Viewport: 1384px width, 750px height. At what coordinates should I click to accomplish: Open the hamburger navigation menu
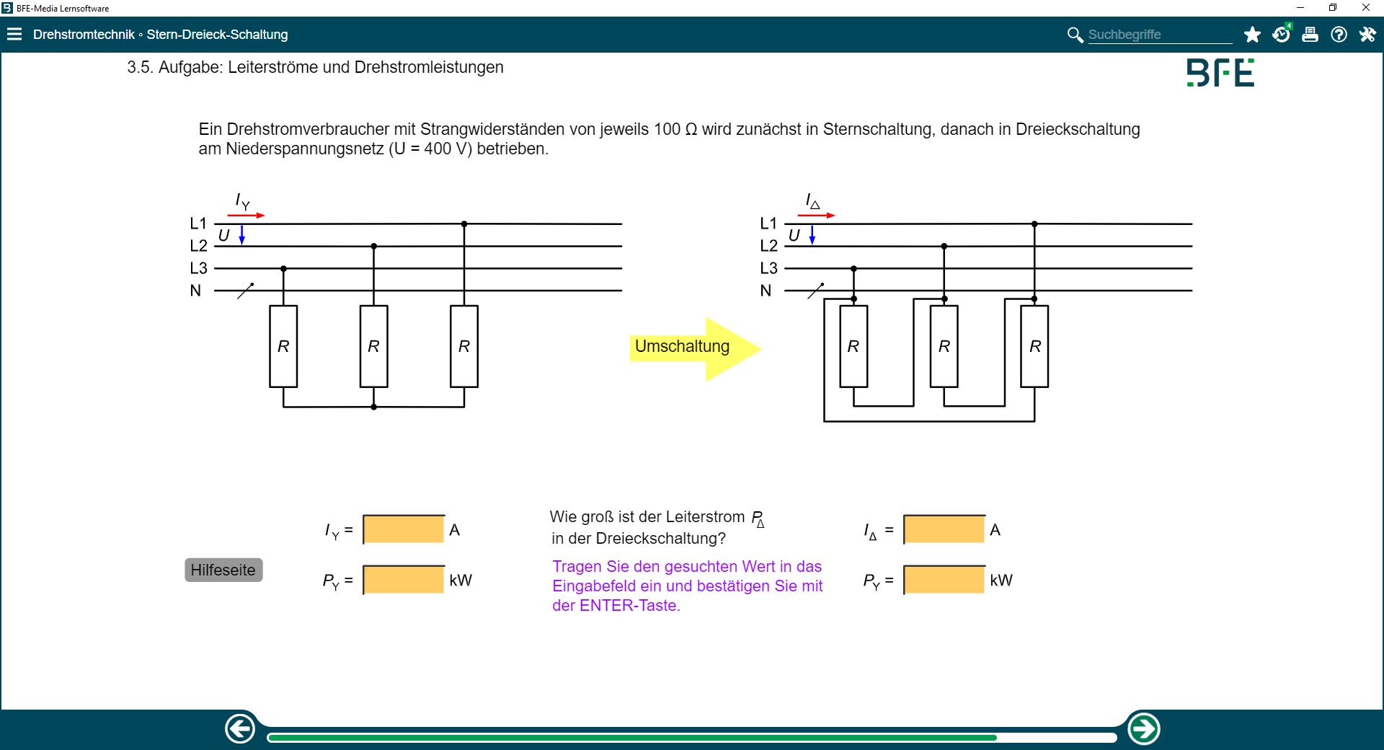coord(14,34)
